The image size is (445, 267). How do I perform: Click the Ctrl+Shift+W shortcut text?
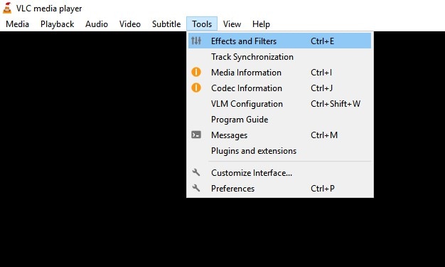click(336, 103)
